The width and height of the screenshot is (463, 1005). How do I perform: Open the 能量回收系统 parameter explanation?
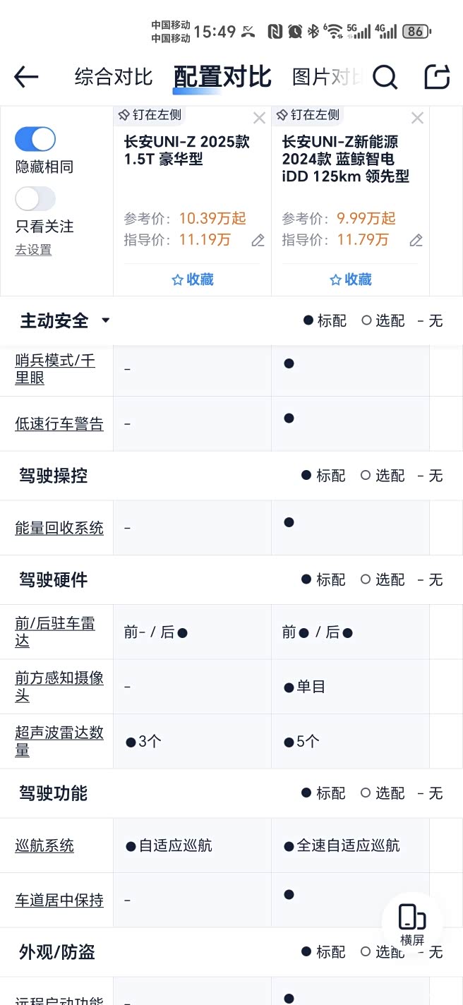tap(59, 528)
